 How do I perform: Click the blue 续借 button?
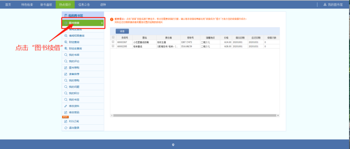coord(122,31)
